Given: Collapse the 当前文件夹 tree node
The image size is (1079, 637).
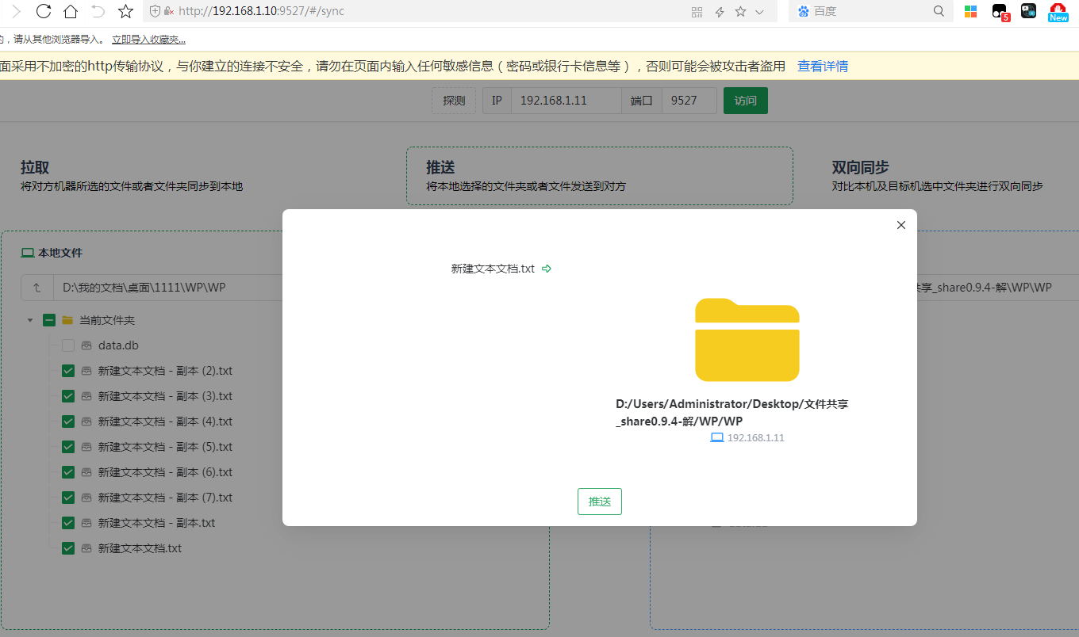Looking at the screenshot, I should tap(30, 320).
